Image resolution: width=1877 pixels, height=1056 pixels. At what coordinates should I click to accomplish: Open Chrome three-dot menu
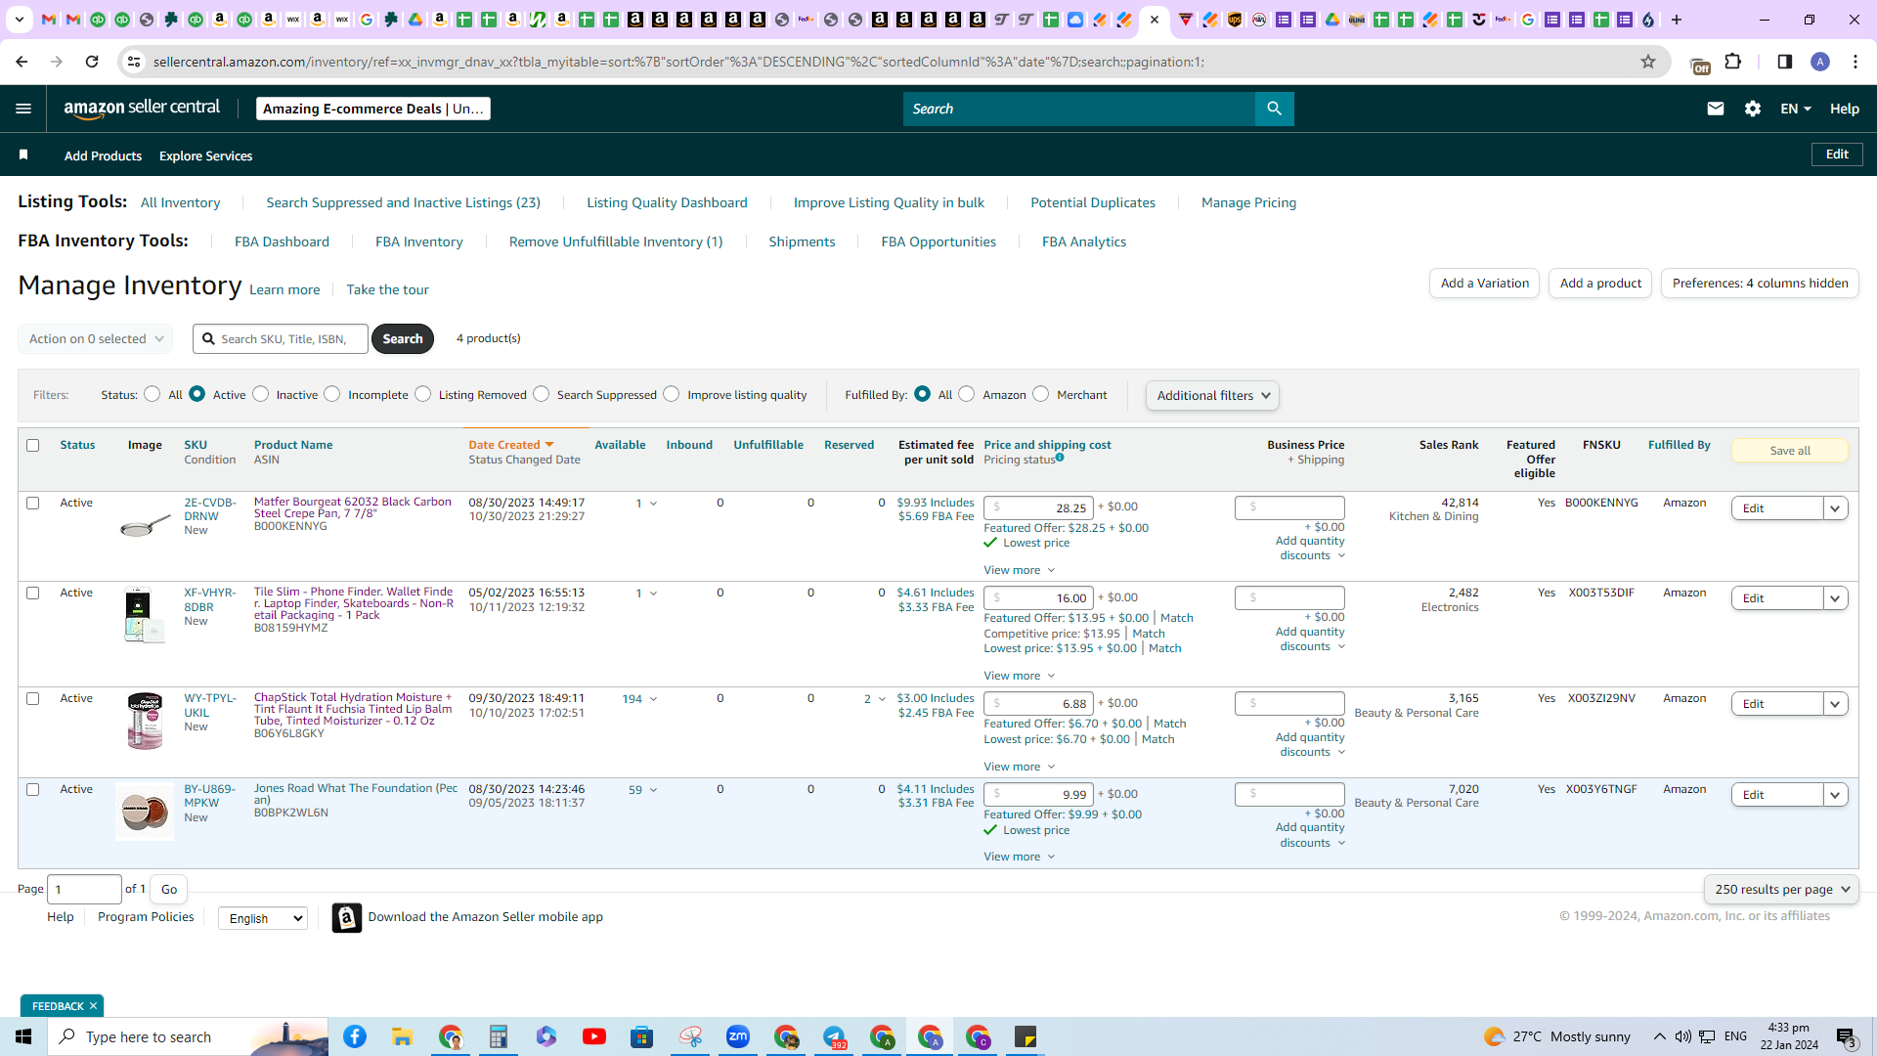click(x=1855, y=62)
